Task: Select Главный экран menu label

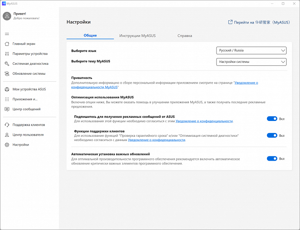Action: (x=24, y=44)
